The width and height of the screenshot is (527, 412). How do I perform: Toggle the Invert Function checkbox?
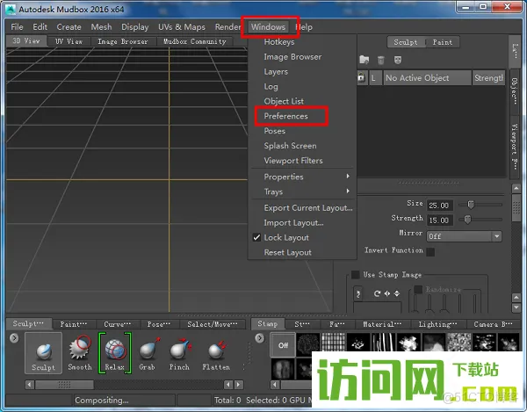coord(430,252)
